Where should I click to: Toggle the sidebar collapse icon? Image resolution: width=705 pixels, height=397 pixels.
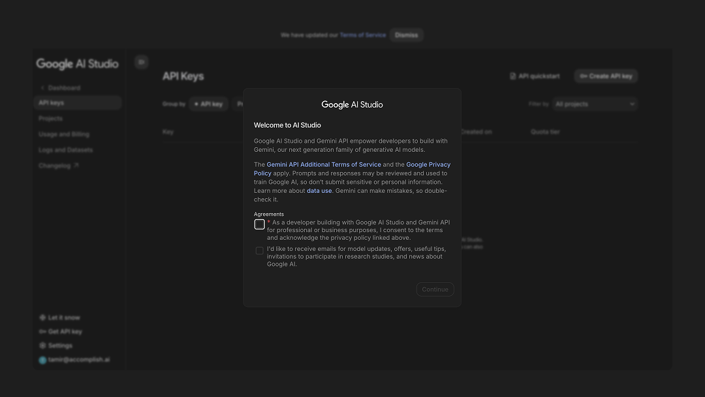(x=142, y=62)
